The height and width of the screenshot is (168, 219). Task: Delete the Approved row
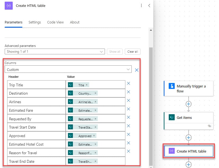point(128,134)
